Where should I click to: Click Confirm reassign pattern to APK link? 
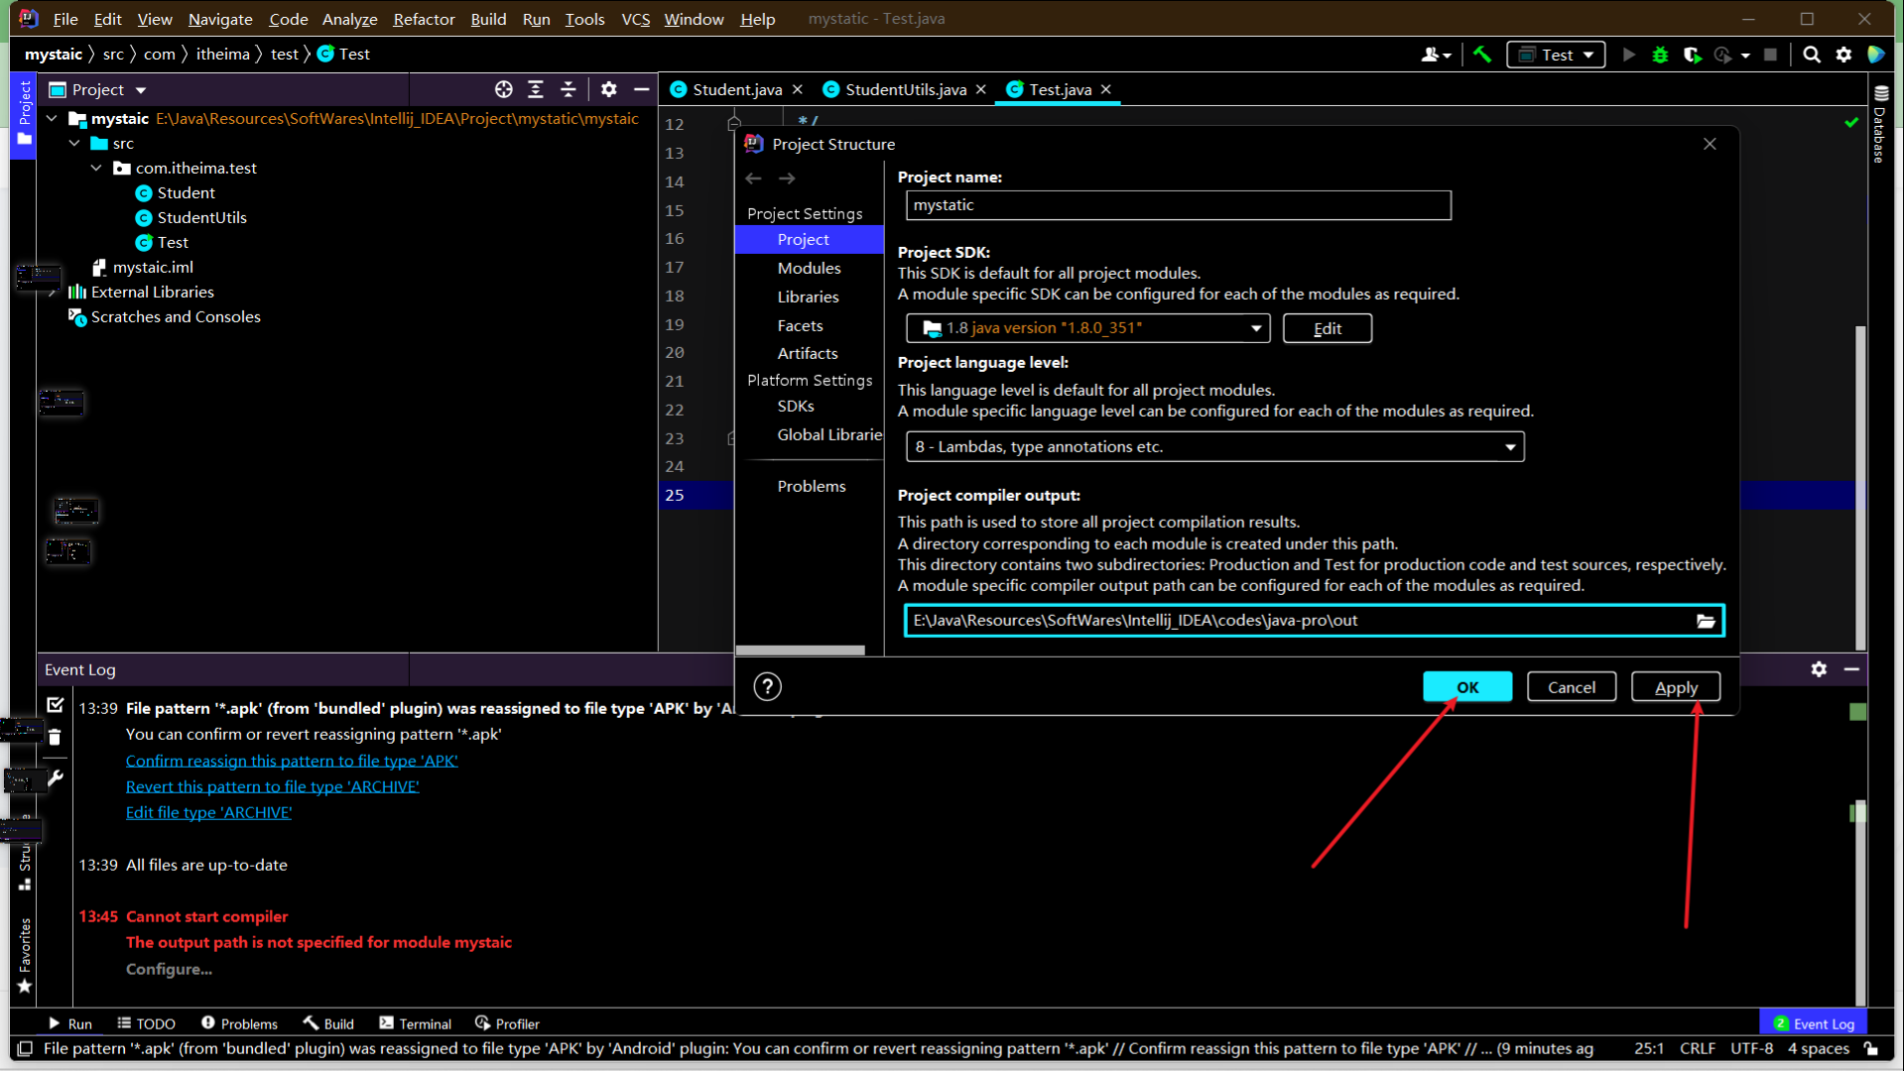[292, 761]
